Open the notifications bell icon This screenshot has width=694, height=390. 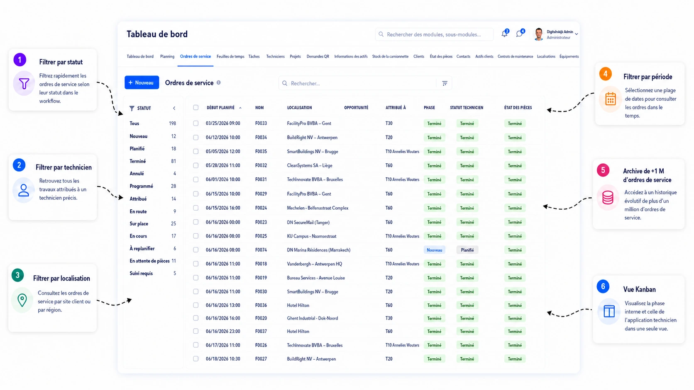pos(504,34)
